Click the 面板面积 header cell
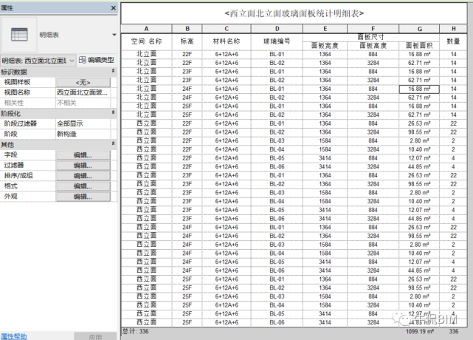This screenshot has width=473, height=340. (419, 46)
